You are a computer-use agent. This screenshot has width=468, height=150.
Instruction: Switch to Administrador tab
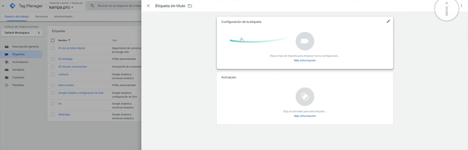[63, 17]
